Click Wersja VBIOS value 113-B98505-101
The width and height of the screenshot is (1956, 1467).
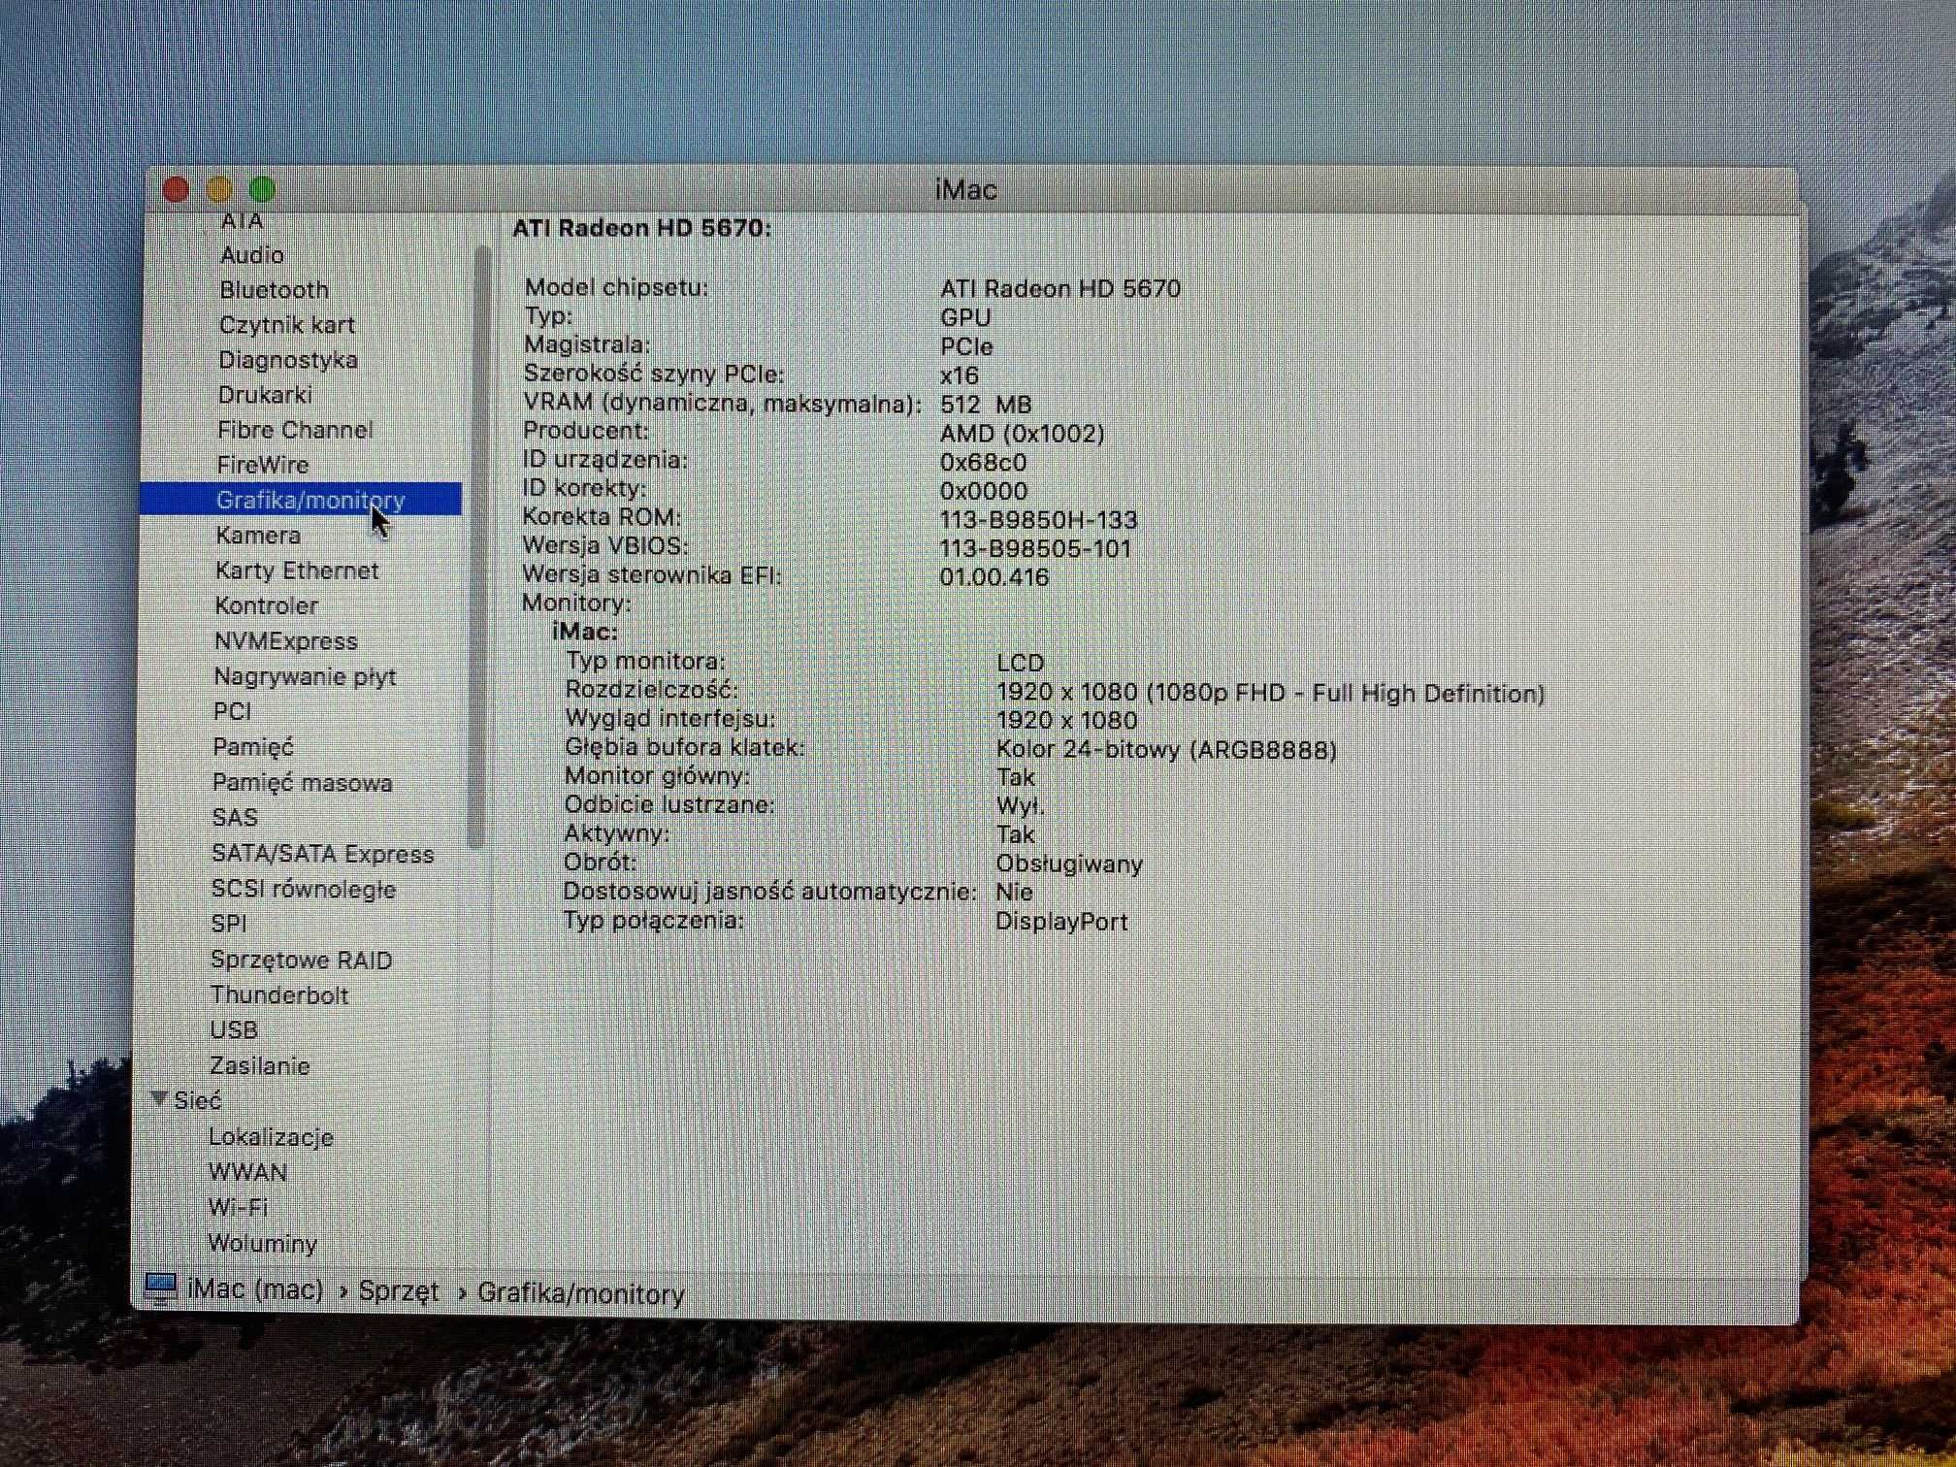point(1035,548)
